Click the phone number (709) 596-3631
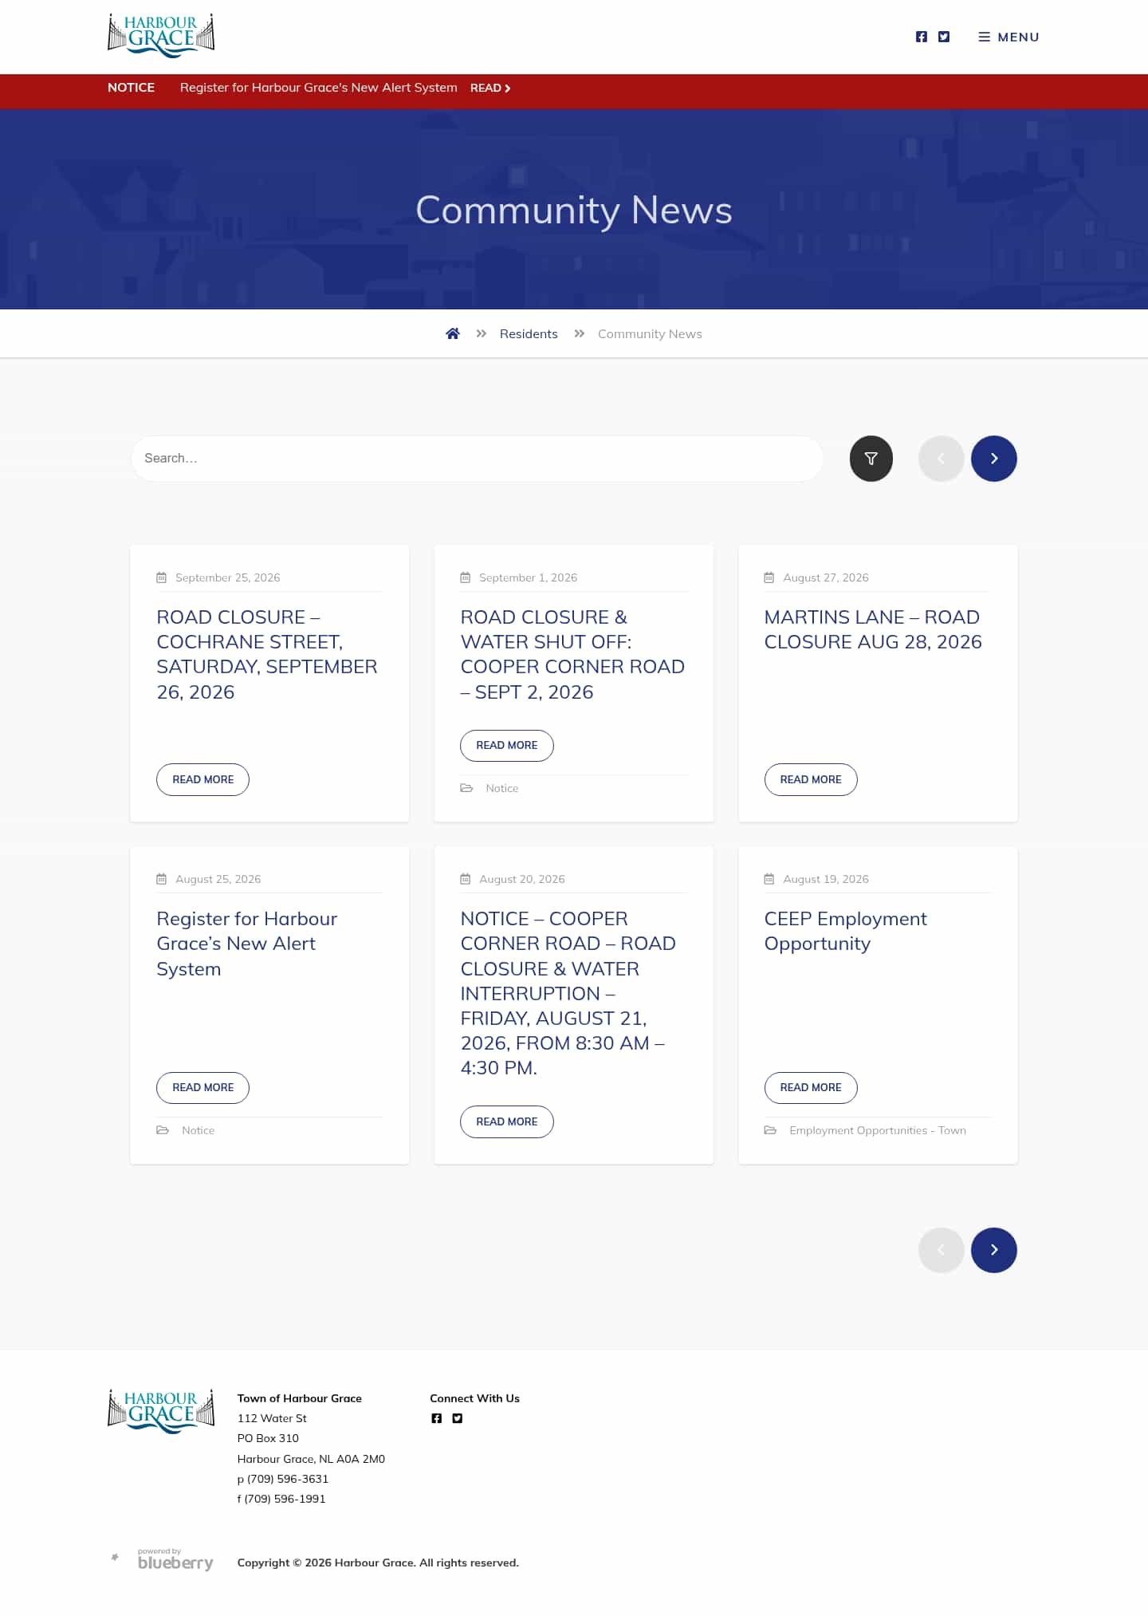The image size is (1148, 1616). coord(288,1479)
